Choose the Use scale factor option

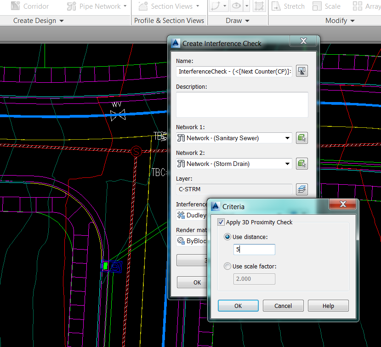point(227,266)
